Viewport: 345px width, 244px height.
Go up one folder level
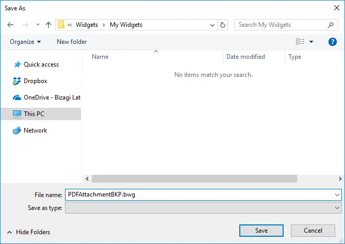click(48, 25)
